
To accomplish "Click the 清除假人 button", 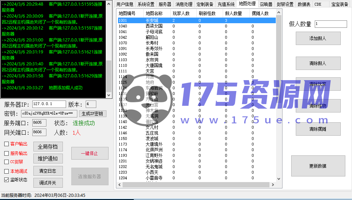I will click(x=318, y=63).
